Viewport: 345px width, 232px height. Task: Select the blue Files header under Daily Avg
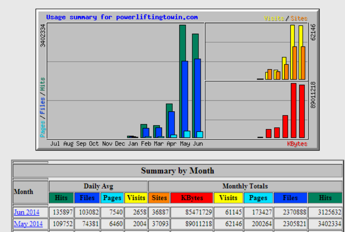[x=87, y=198]
